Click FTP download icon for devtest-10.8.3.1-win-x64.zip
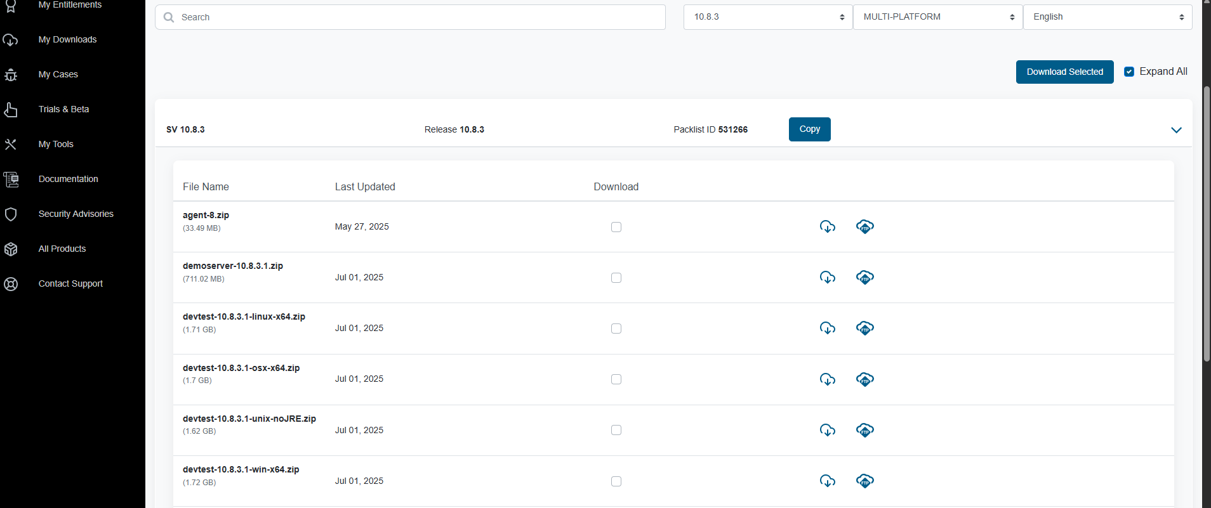The image size is (1211, 508). point(864,481)
